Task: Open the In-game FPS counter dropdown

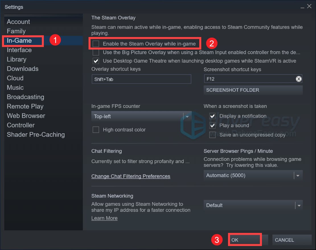Action: click(141, 116)
